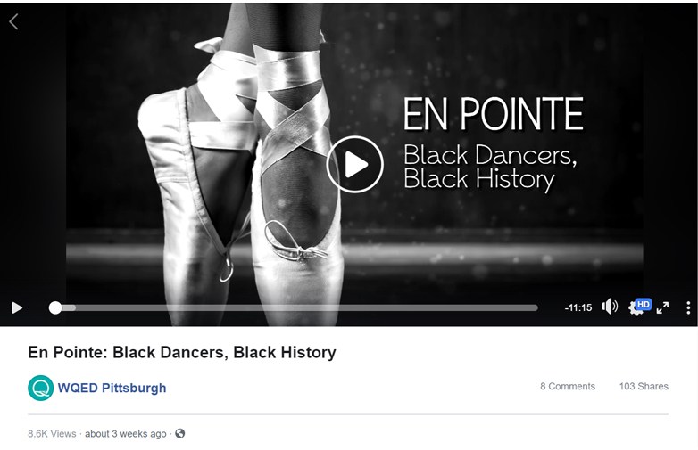Click the small play button in control bar
This screenshot has height=450, width=698.
pos(17,307)
